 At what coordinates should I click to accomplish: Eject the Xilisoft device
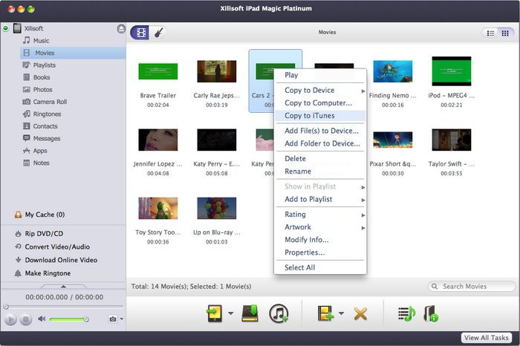pyautogui.click(x=121, y=28)
